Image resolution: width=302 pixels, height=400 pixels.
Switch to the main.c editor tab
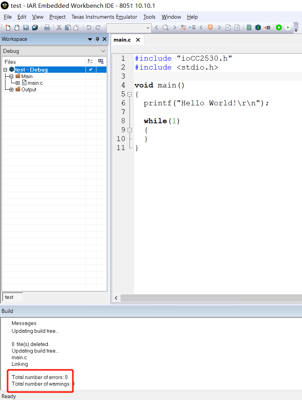[122, 40]
